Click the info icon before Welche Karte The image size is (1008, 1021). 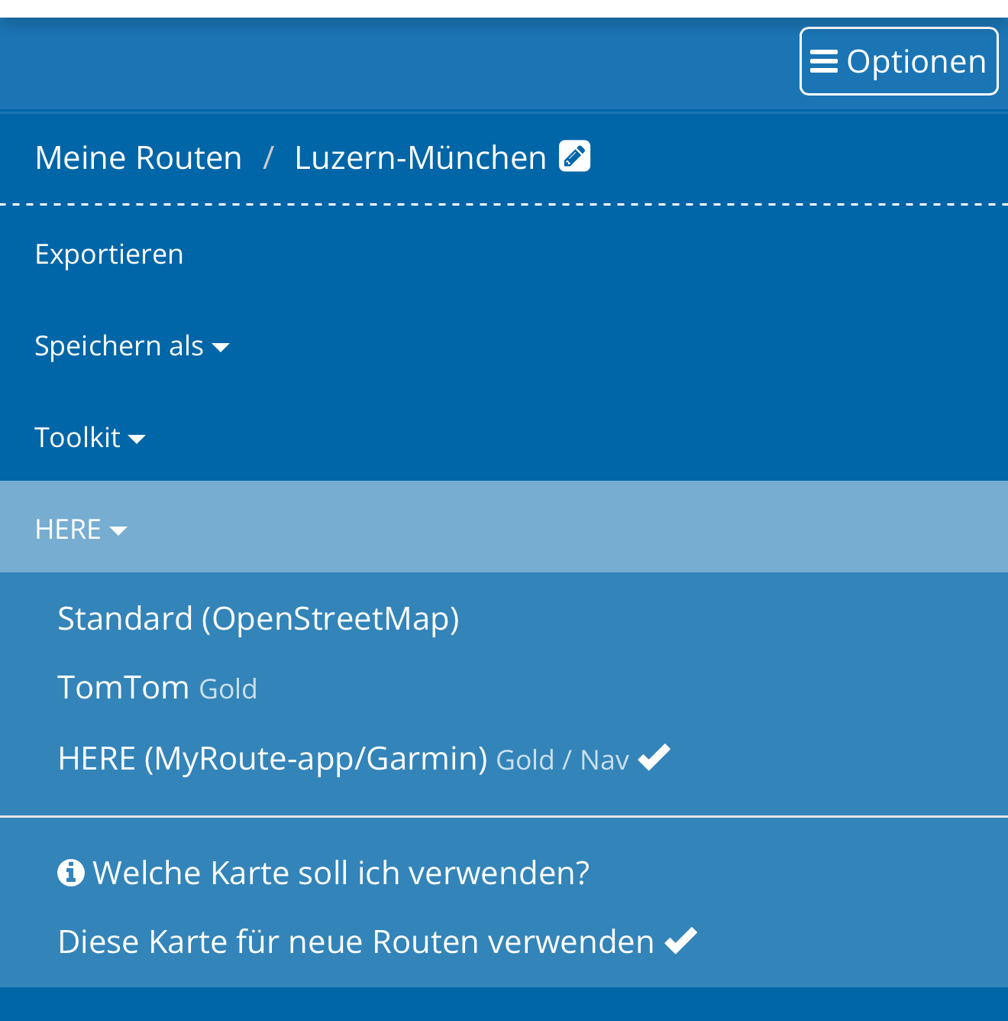[x=71, y=872]
